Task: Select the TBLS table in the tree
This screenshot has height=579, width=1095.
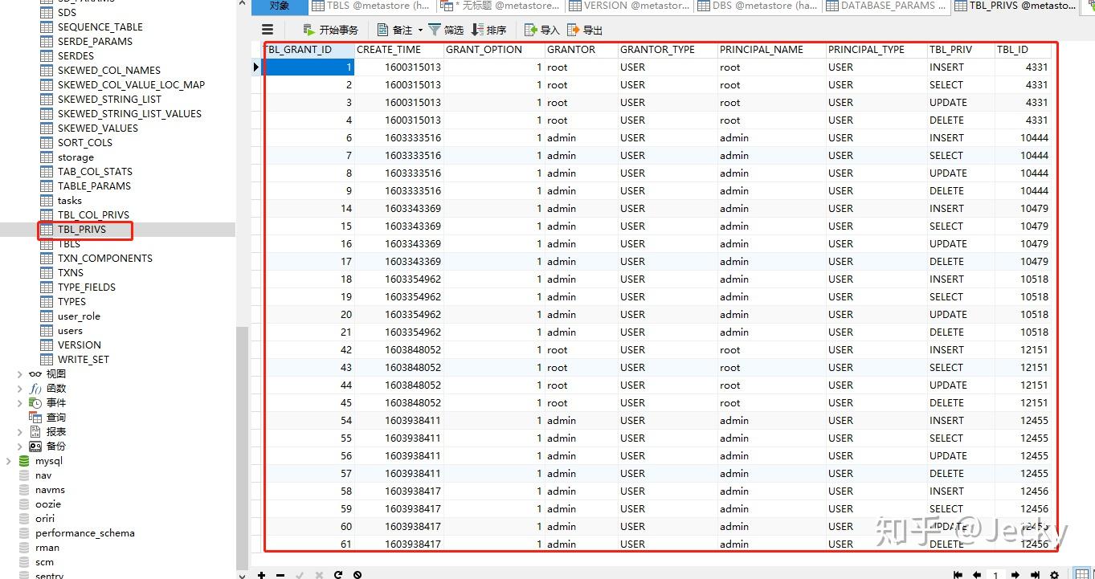Action: tap(69, 243)
